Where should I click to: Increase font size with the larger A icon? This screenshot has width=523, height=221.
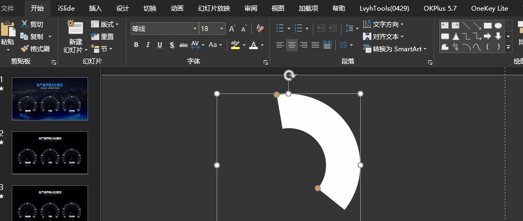(232, 28)
